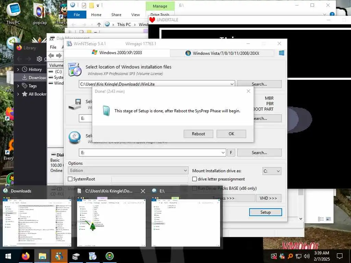Click the E:\ window preview thumbnail

pos(185,223)
